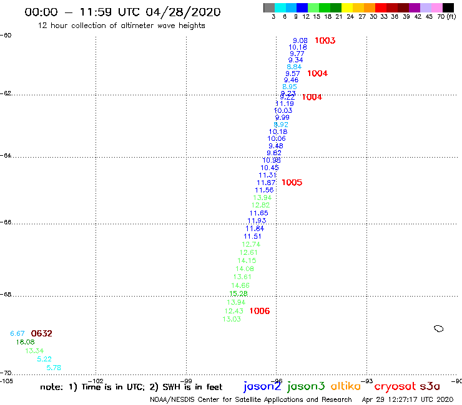Click wave height value 9.77
462x405 pixels.
click(x=297, y=54)
